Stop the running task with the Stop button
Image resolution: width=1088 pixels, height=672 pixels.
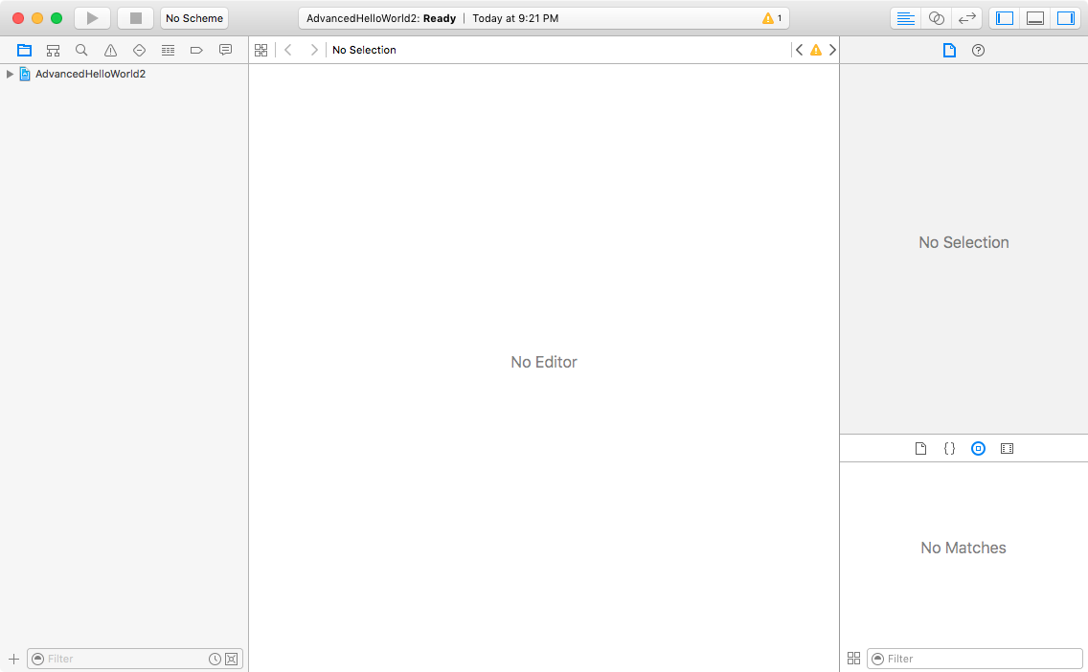(x=135, y=18)
